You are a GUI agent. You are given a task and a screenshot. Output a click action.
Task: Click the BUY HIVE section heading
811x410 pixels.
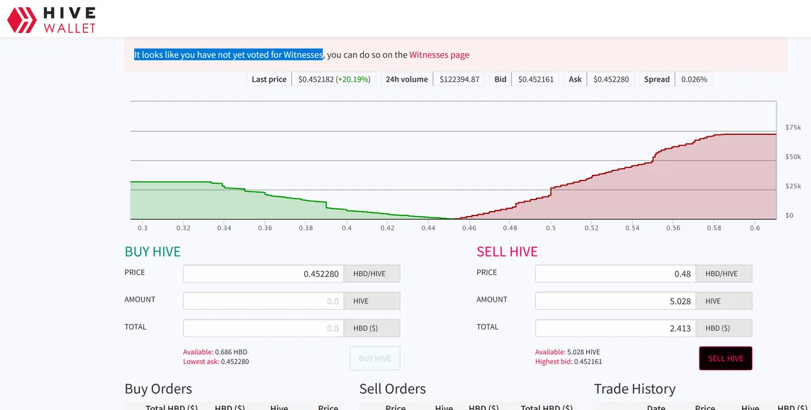pyautogui.click(x=153, y=252)
